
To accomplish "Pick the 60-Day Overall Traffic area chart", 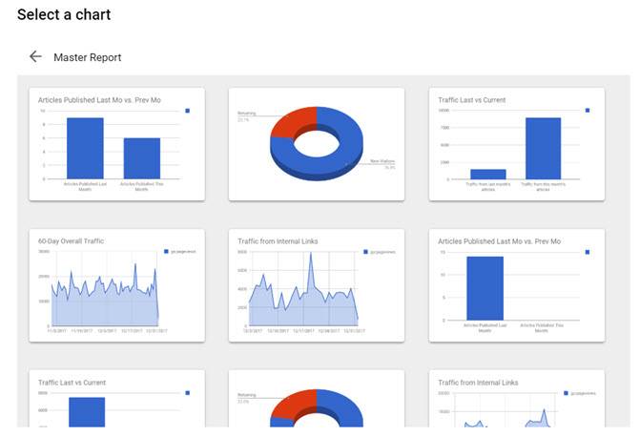I will [x=117, y=285].
